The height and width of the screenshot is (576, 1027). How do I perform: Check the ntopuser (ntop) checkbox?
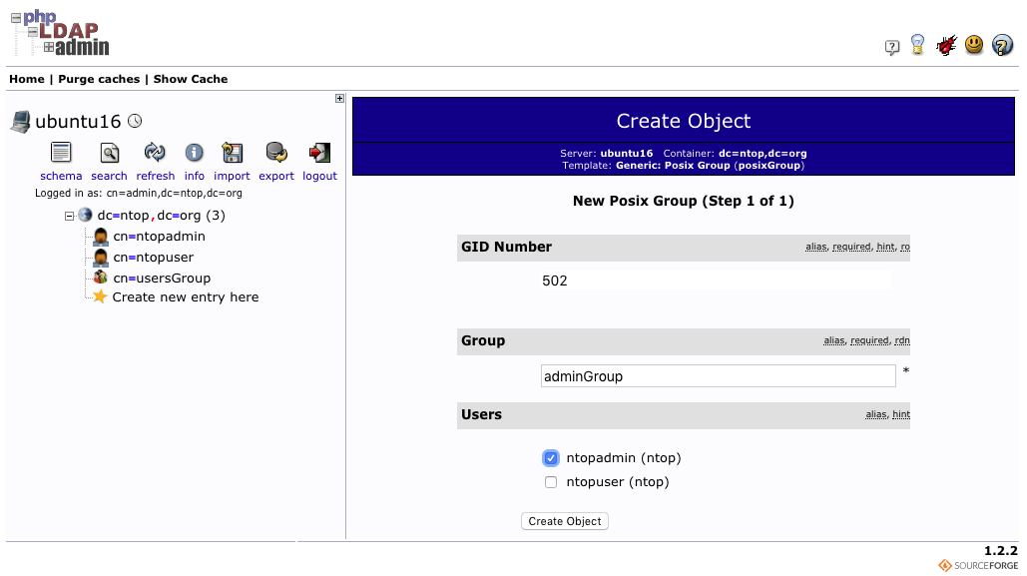551,482
